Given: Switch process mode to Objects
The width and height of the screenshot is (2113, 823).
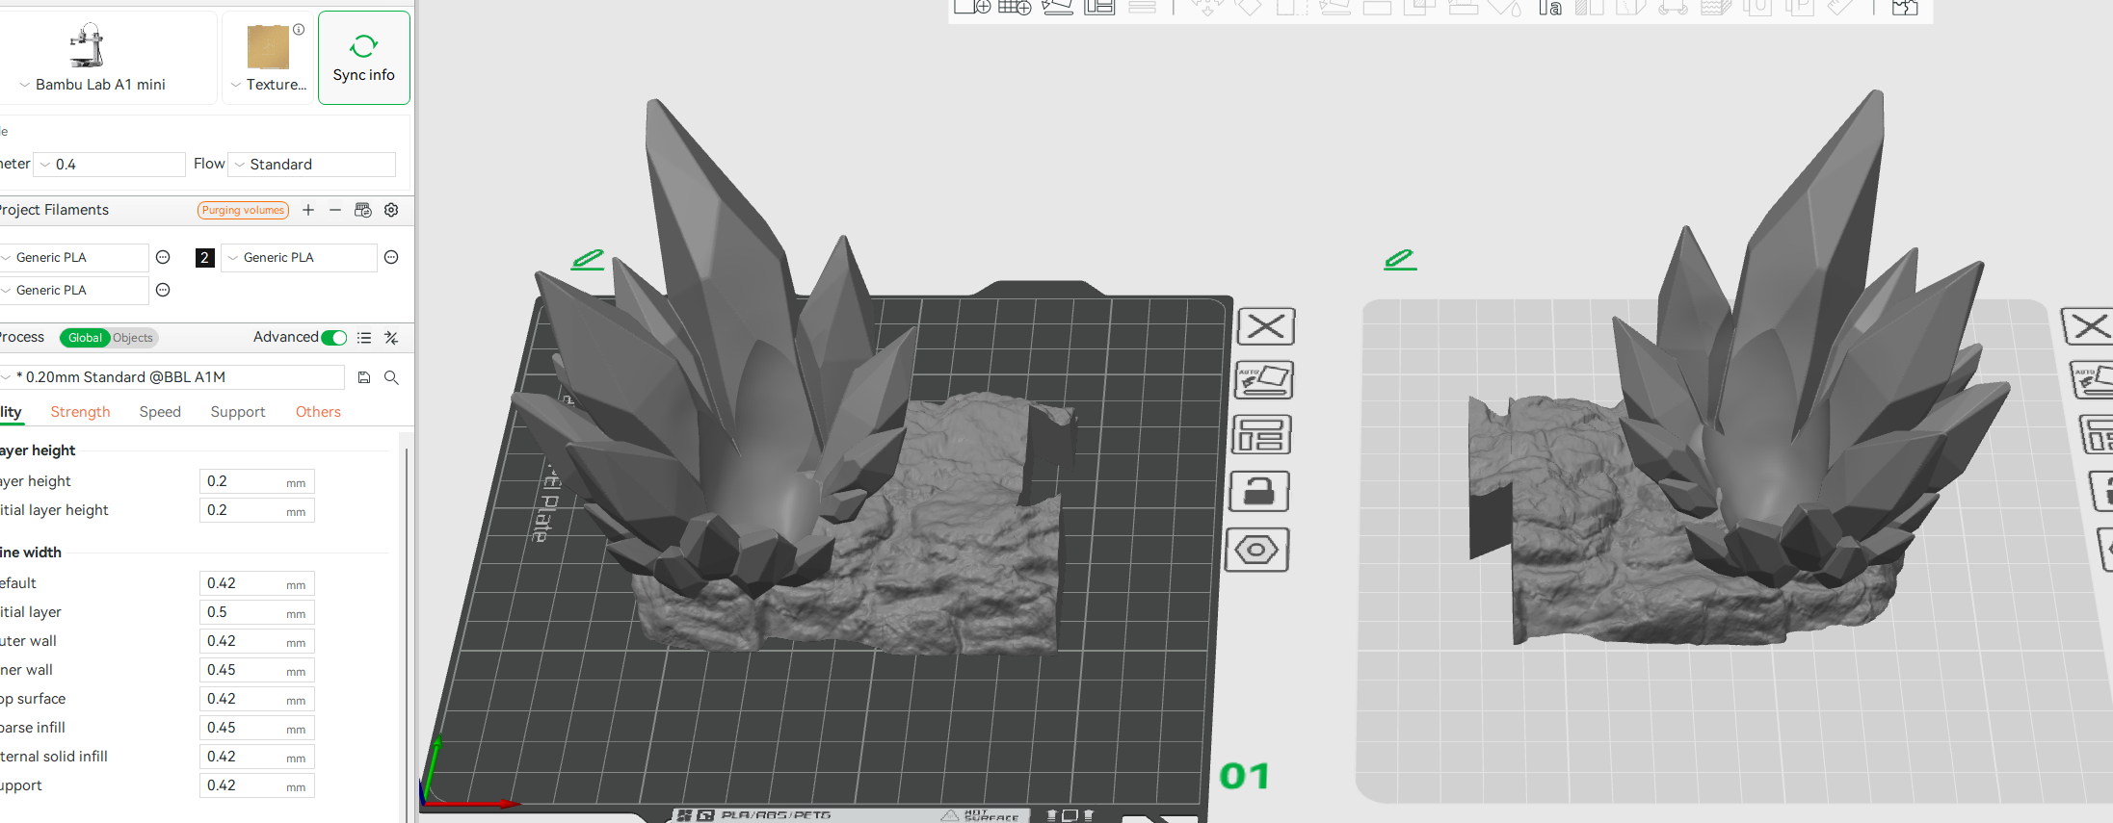Looking at the screenshot, I should 133,338.
